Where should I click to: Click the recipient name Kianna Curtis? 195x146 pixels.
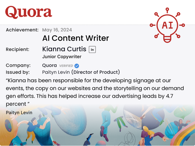click(64, 49)
